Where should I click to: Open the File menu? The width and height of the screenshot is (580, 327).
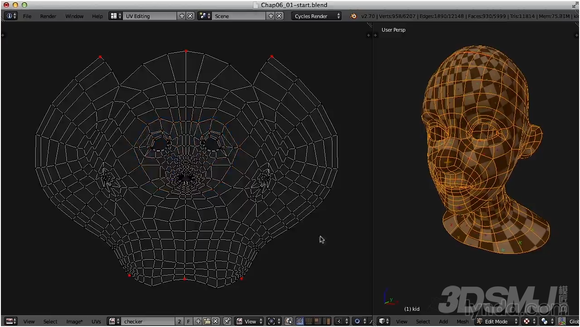coord(27,16)
